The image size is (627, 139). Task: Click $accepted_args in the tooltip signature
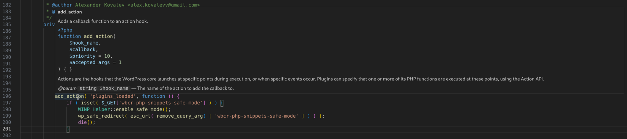(x=89, y=63)
